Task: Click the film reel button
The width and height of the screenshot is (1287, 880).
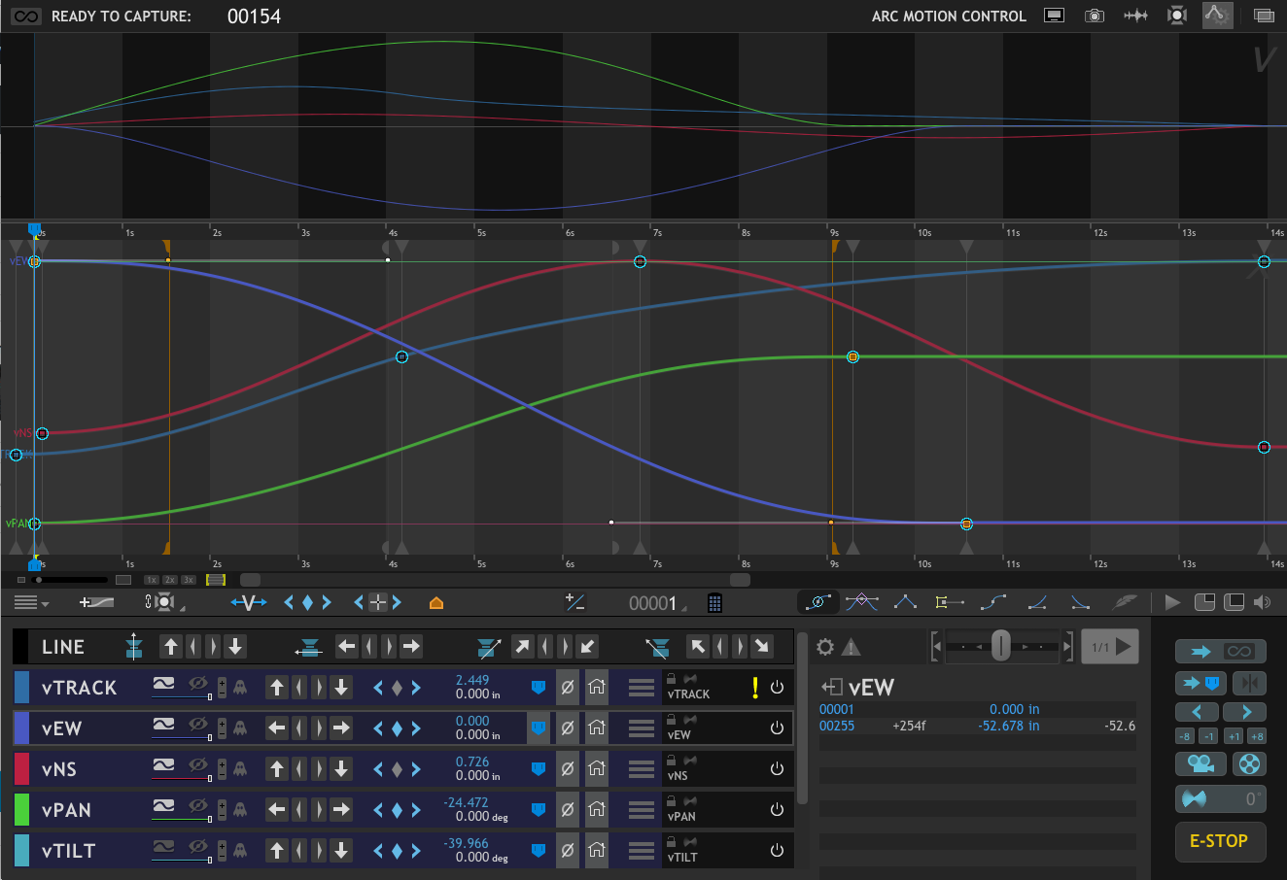Action: pyautogui.click(x=1248, y=764)
